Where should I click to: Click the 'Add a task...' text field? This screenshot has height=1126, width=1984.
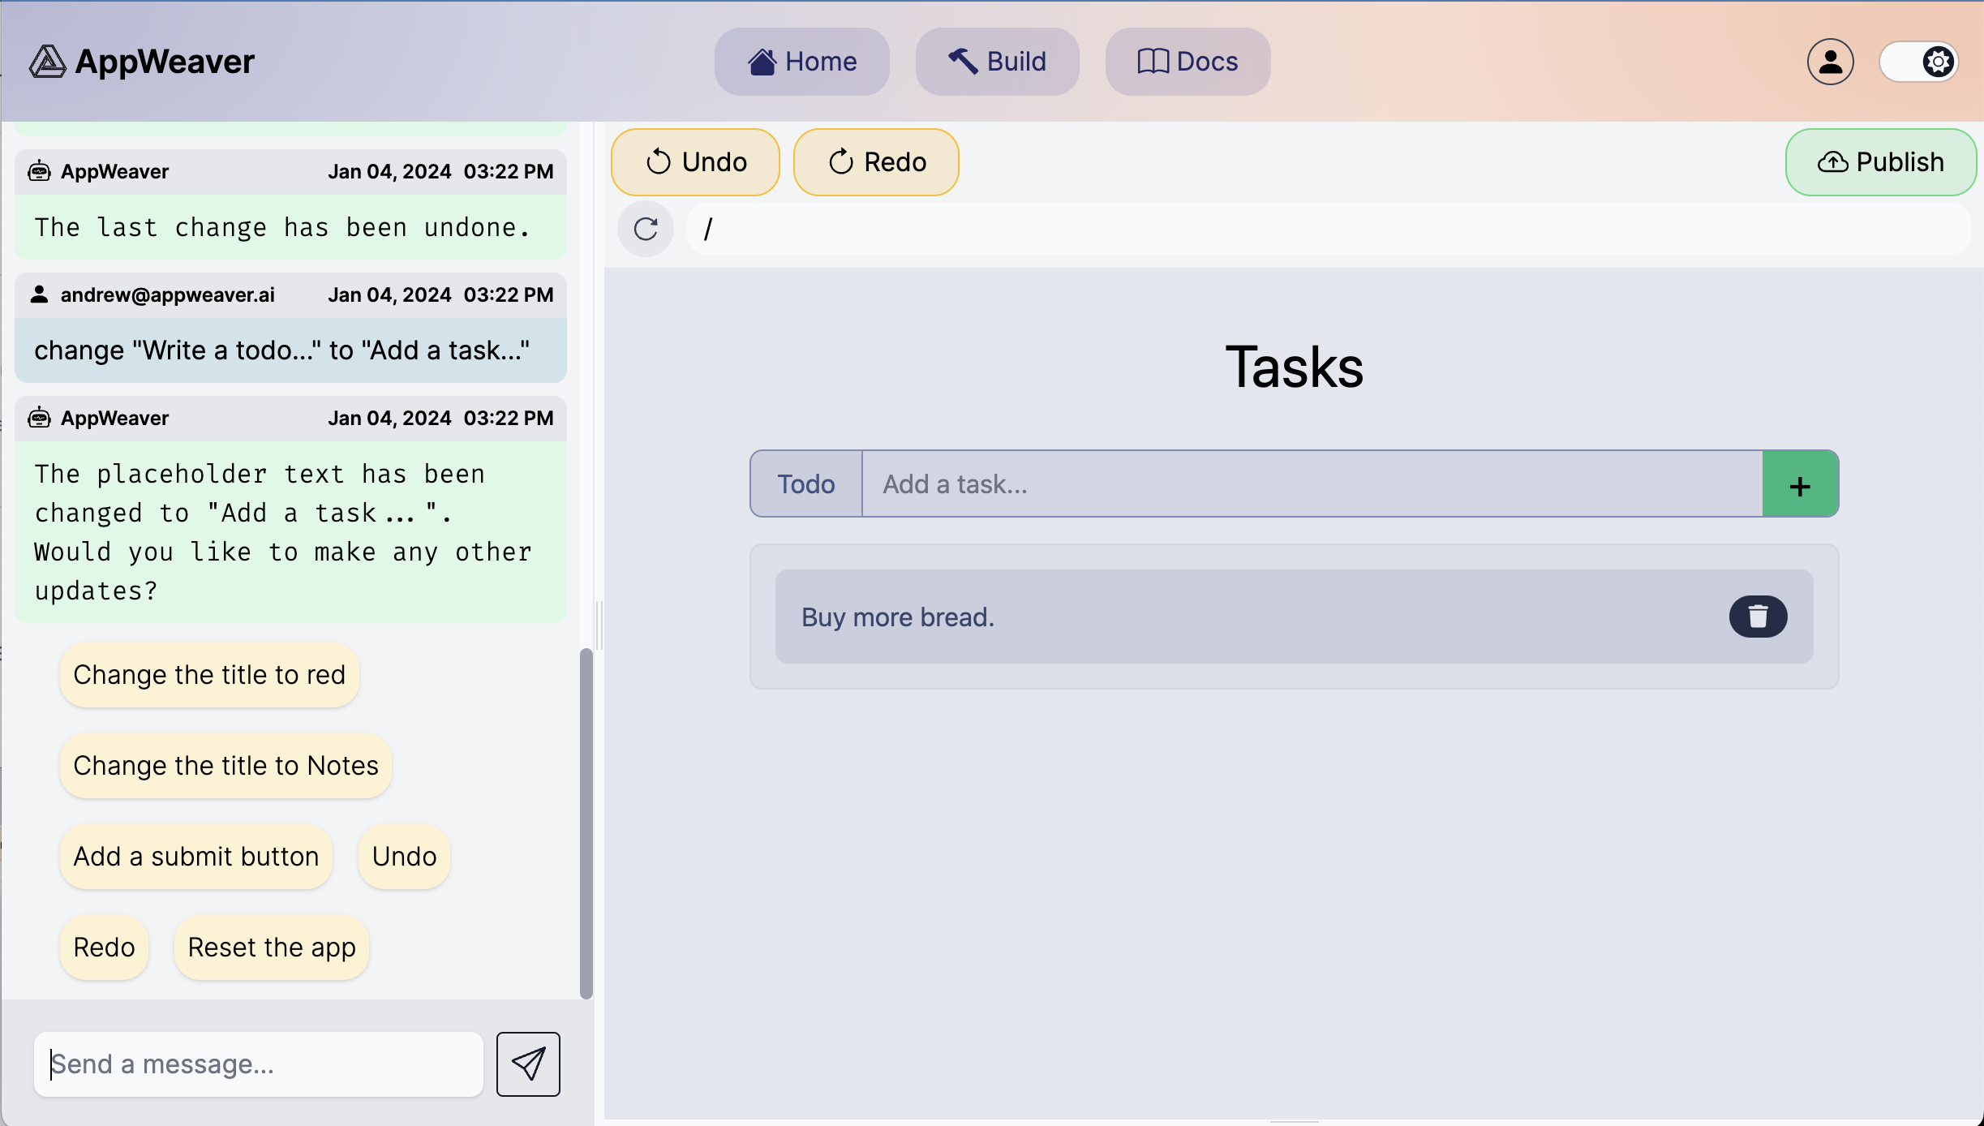pos(1312,484)
